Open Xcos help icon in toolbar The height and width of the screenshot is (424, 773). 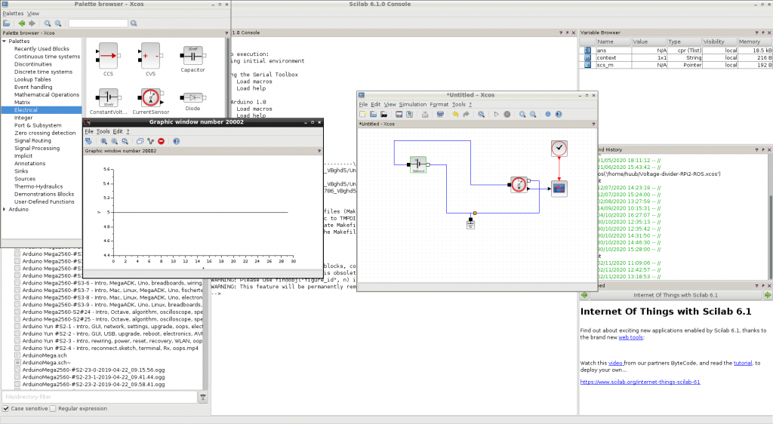coord(559,114)
